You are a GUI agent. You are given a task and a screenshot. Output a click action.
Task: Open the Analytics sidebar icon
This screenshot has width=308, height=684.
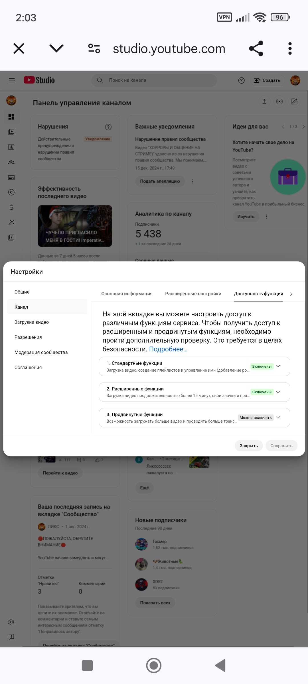point(11,147)
